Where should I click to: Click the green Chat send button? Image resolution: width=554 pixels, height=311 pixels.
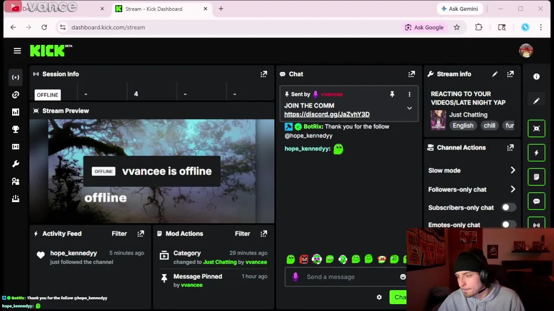(398, 297)
